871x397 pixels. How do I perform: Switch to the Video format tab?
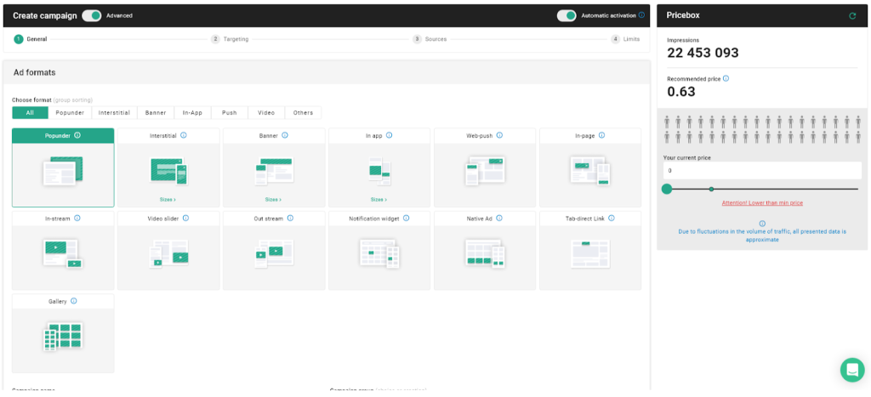[266, 112]
